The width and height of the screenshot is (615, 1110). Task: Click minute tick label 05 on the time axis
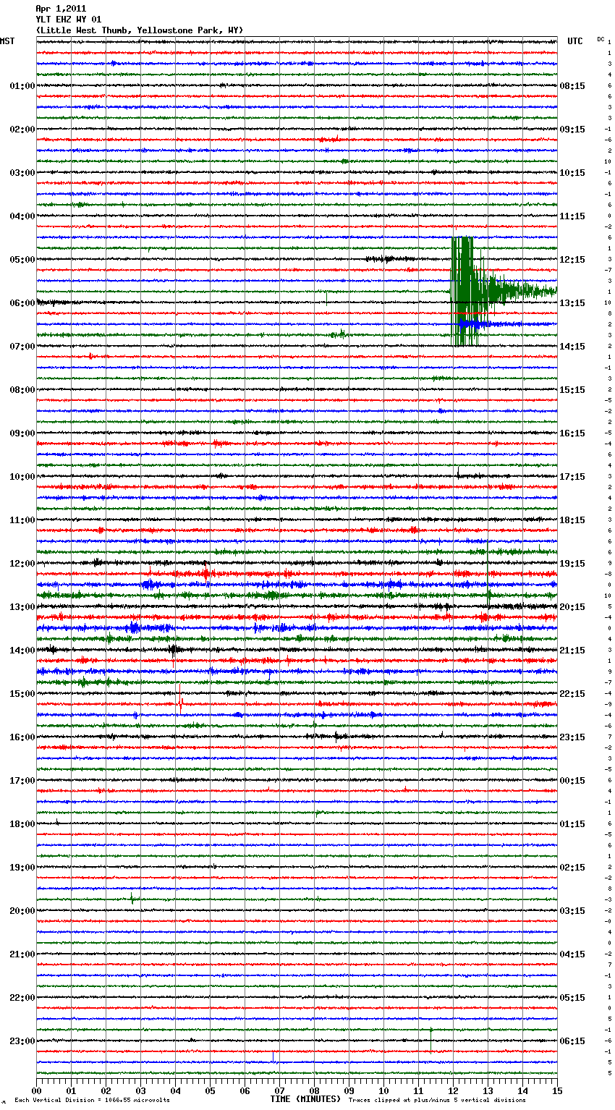point(210,1090)
